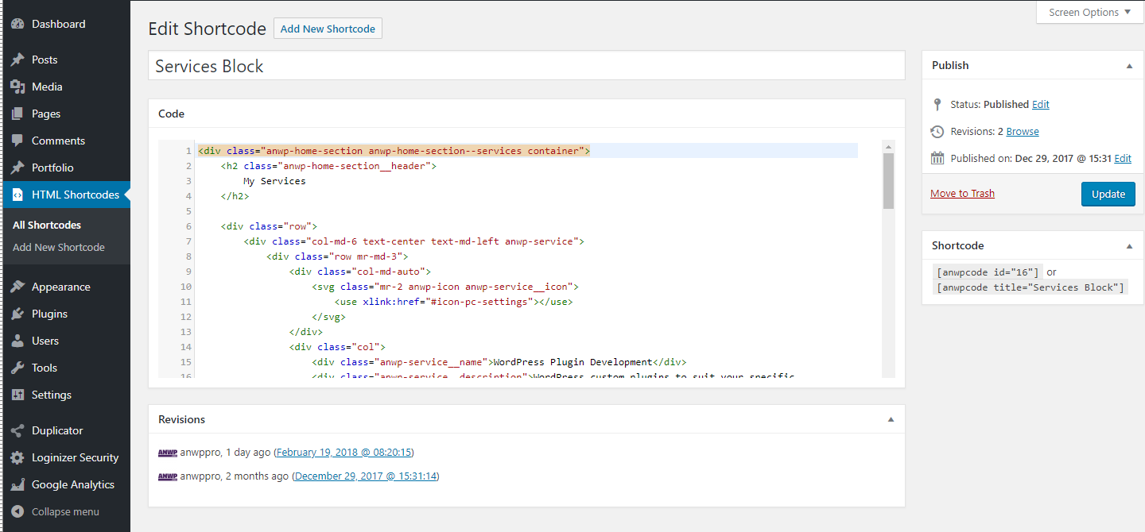The width and height of the screenshot is (1145, 532).
Task: Click the Media library icon
Action: pyautogui.click(x=17, y=87)
